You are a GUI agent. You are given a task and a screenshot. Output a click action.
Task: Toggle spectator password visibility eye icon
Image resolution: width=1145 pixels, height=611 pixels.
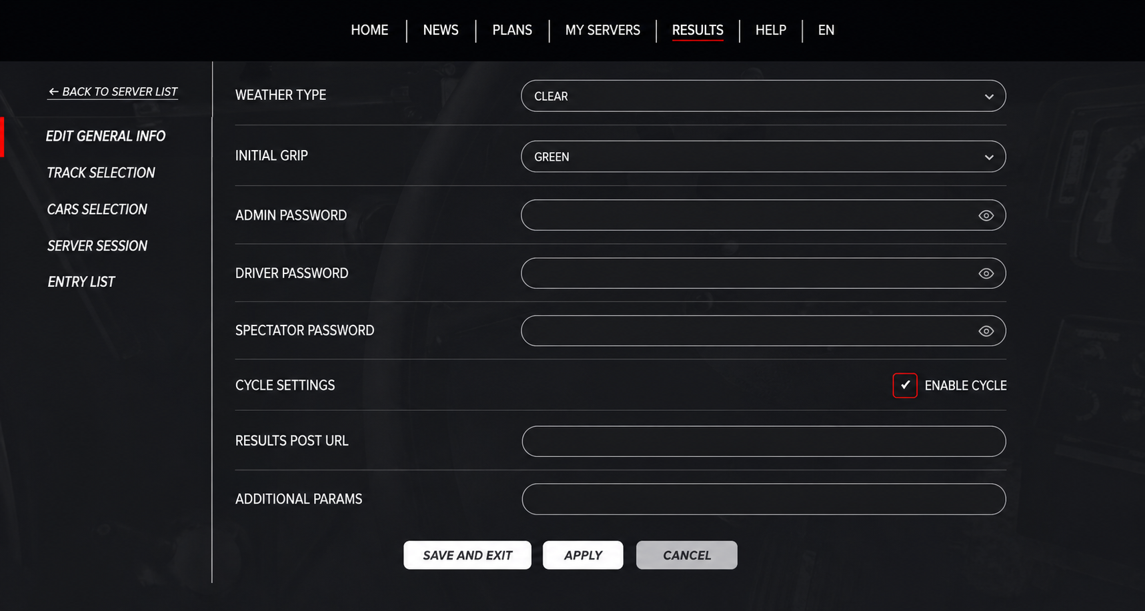tap(986, 331)
